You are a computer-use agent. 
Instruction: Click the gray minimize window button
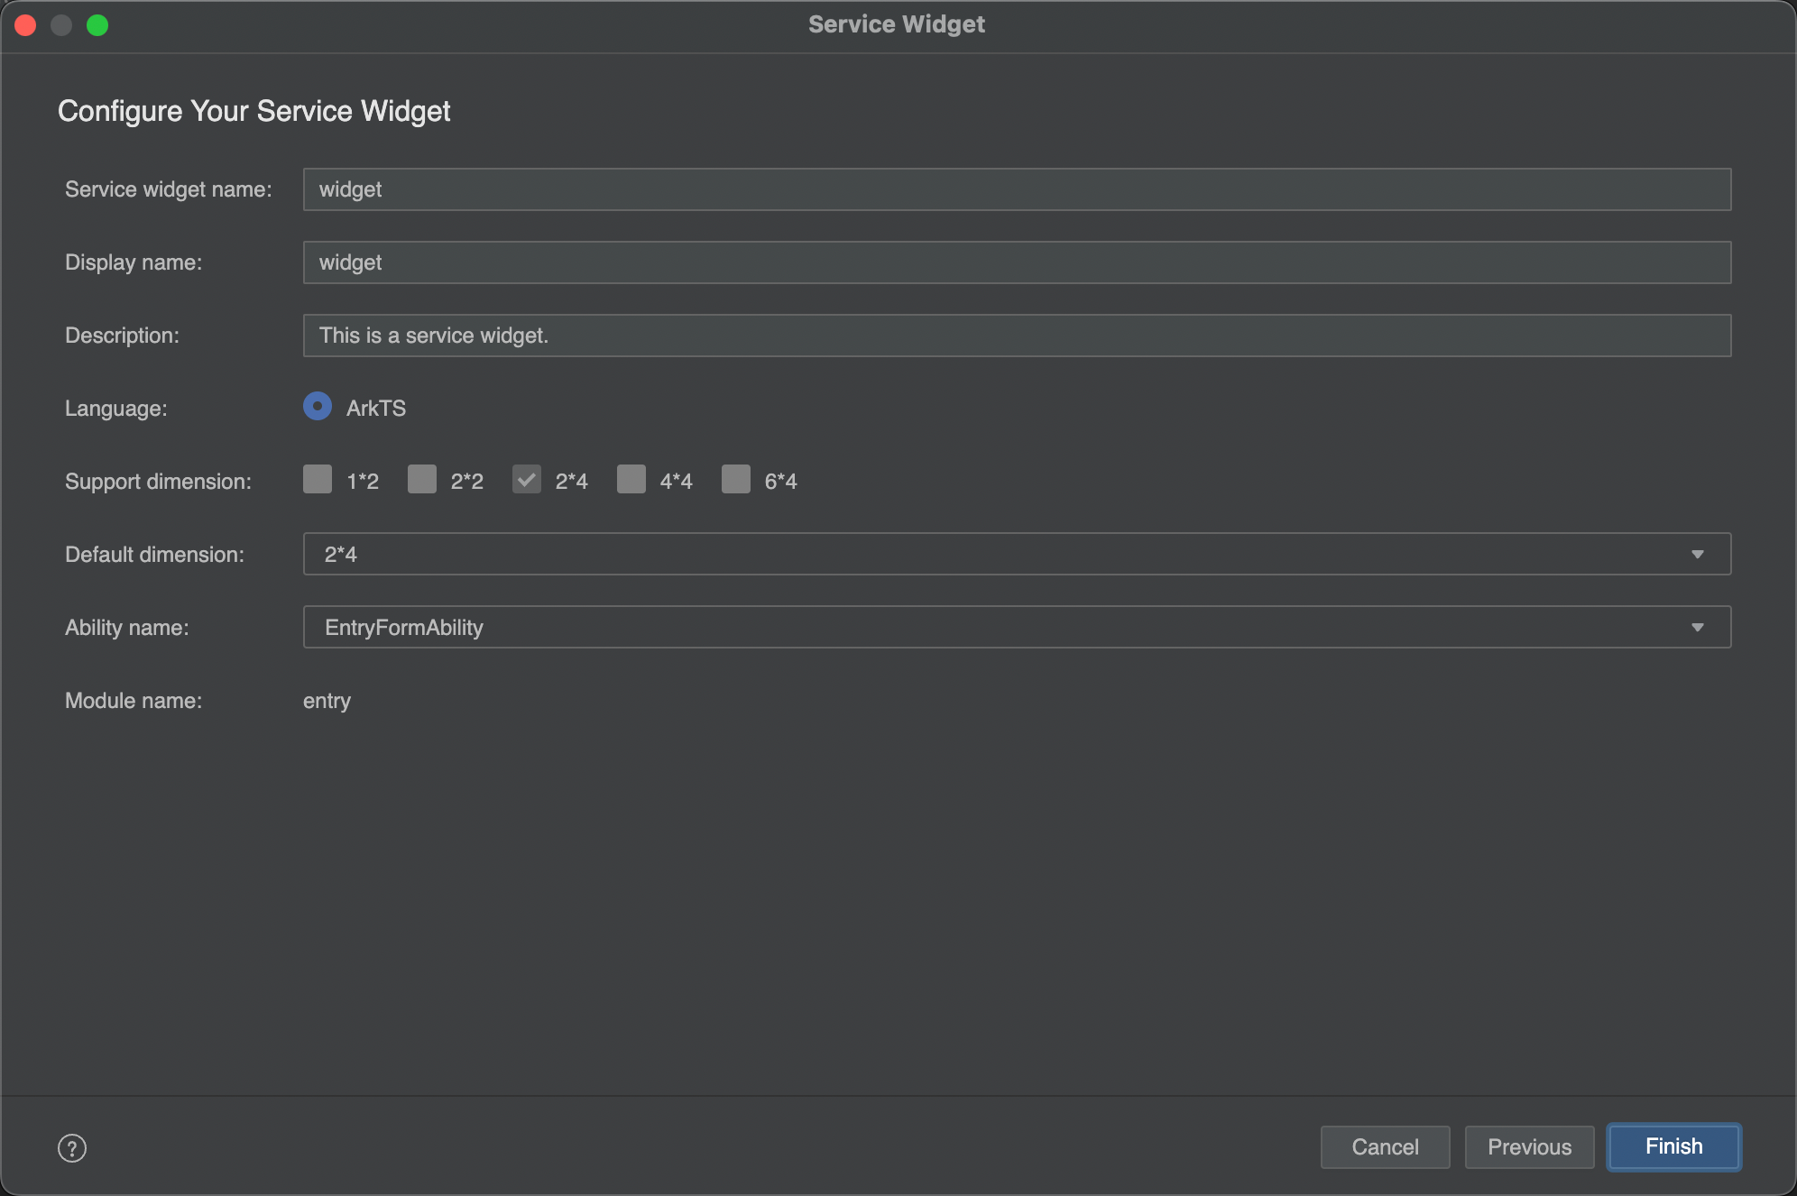61,25
